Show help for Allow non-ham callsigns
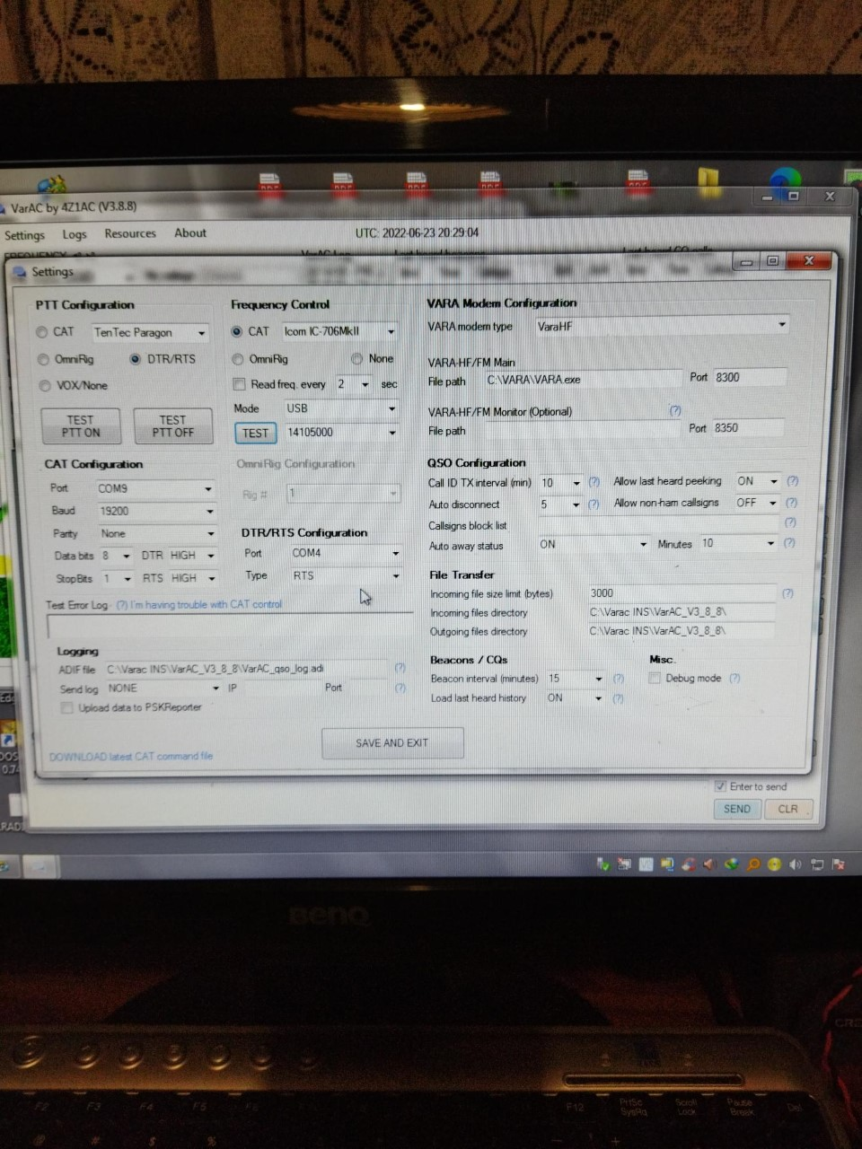862x1149 pixels. (x=791, y=503)
